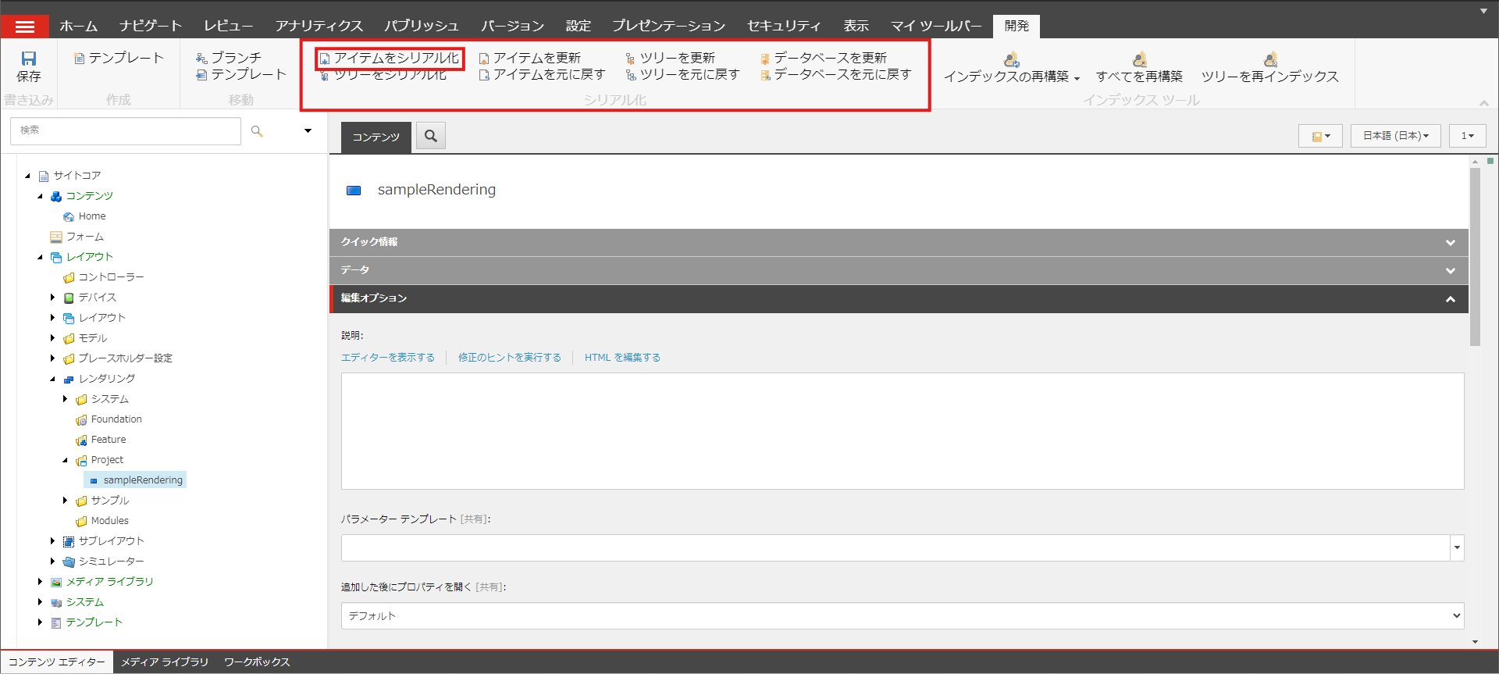
Task: Open the version 1 dropdown
Action: [x=1468, y=136]
